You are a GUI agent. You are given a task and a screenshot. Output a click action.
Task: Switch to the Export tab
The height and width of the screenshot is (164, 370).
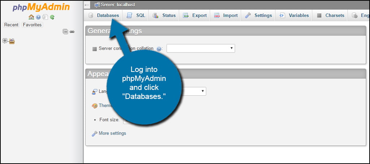click(x=195, y=15)
